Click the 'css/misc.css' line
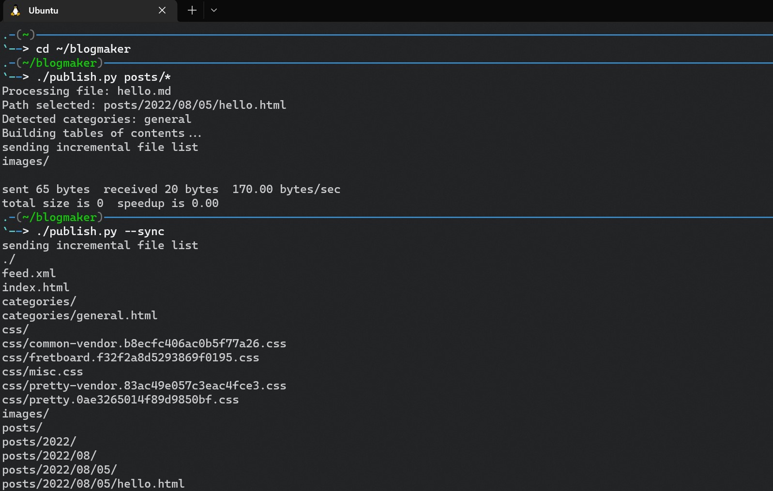The image size is (773, 491). click(43, 372)
